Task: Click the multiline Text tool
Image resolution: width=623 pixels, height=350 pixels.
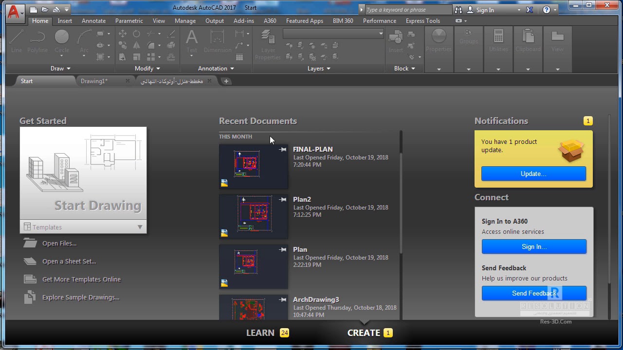Action: pyautogui.click(x=192, y=41)
